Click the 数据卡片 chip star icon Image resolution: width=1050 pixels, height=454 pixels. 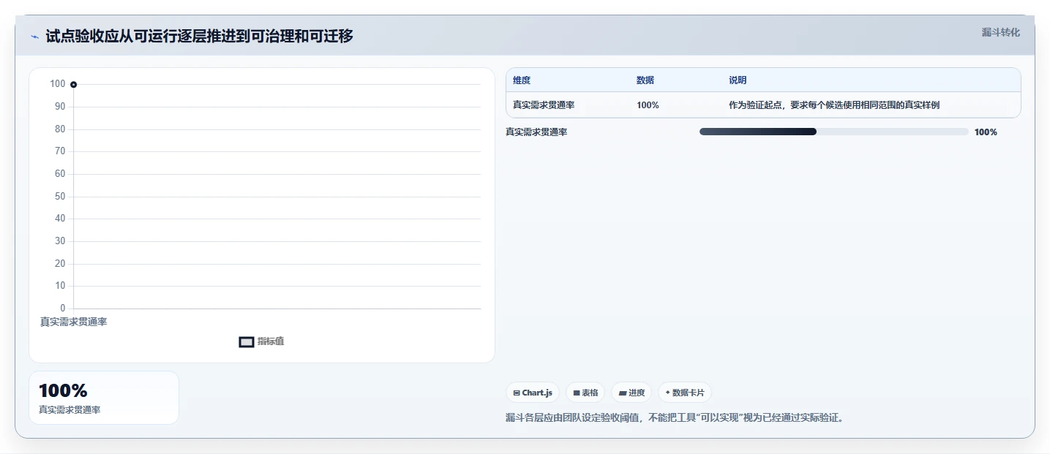click(x=667, y=393)
